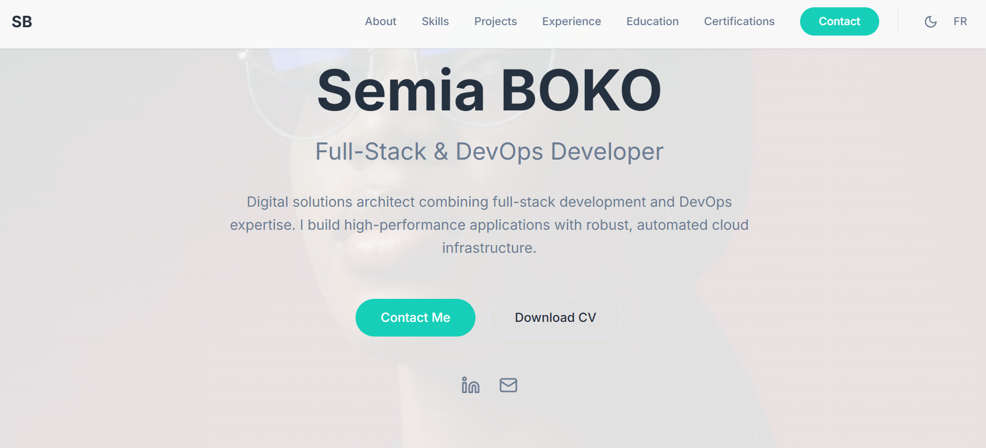The height and width of the screenshot is (448, 986).
Task: Click the SB logo
Action: click(x=22, y=21)
